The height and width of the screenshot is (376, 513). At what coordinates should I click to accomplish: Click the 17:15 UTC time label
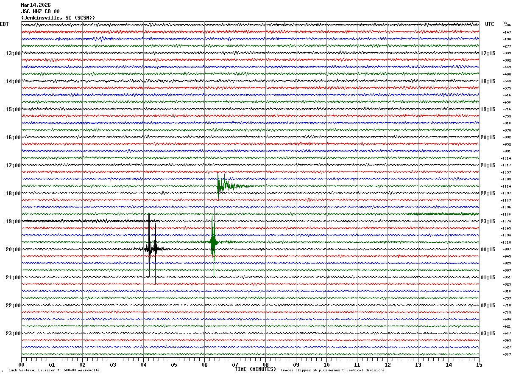click(488, 53)
